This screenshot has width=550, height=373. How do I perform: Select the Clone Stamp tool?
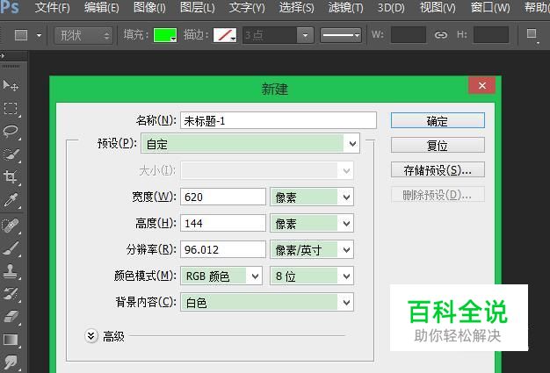coord(11,270)
